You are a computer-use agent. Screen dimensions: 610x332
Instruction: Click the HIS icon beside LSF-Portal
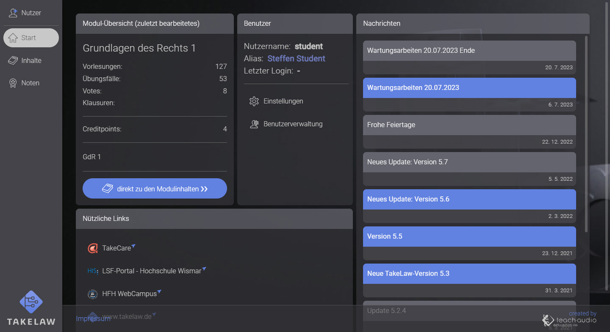tap(92, 271)
